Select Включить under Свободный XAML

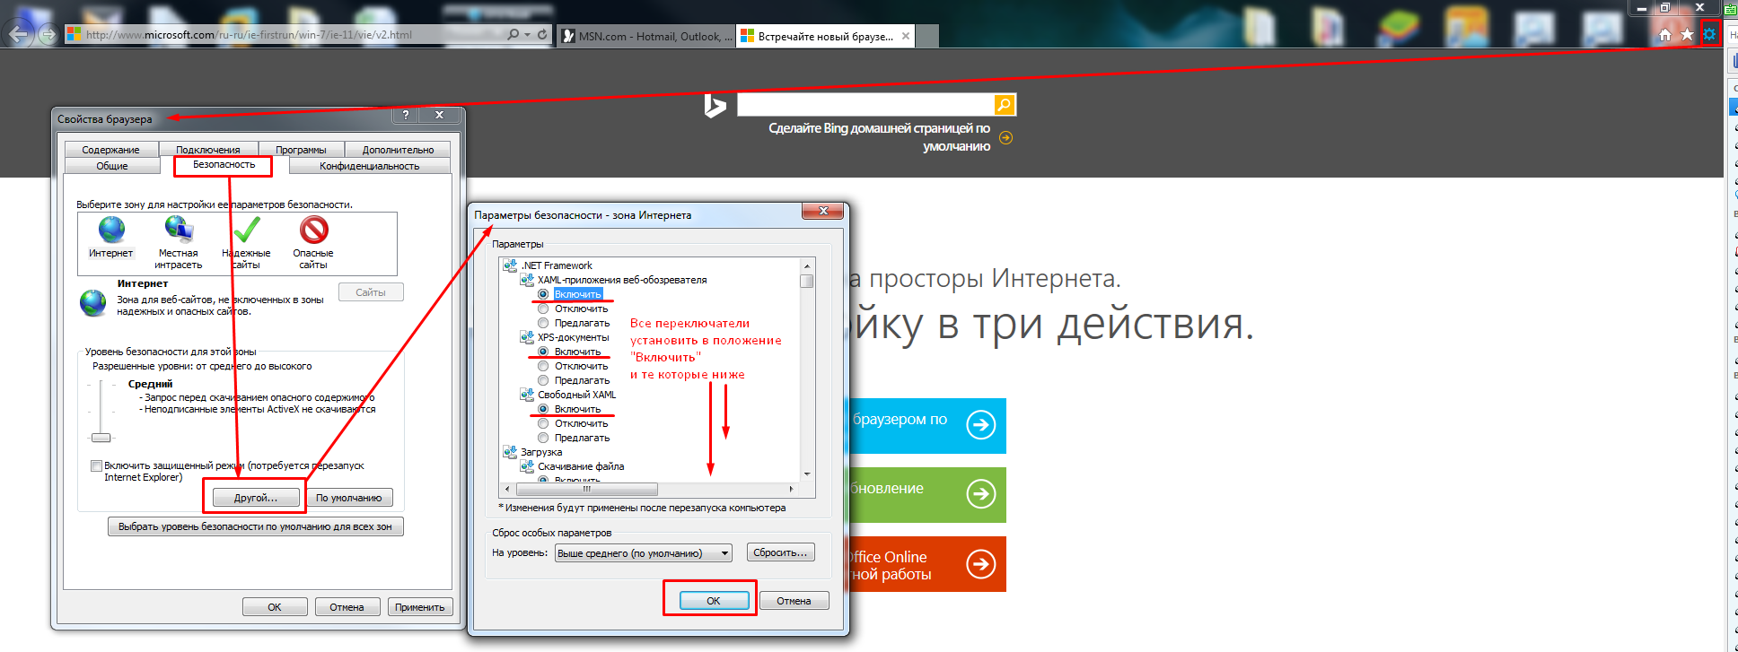[543, 409]
